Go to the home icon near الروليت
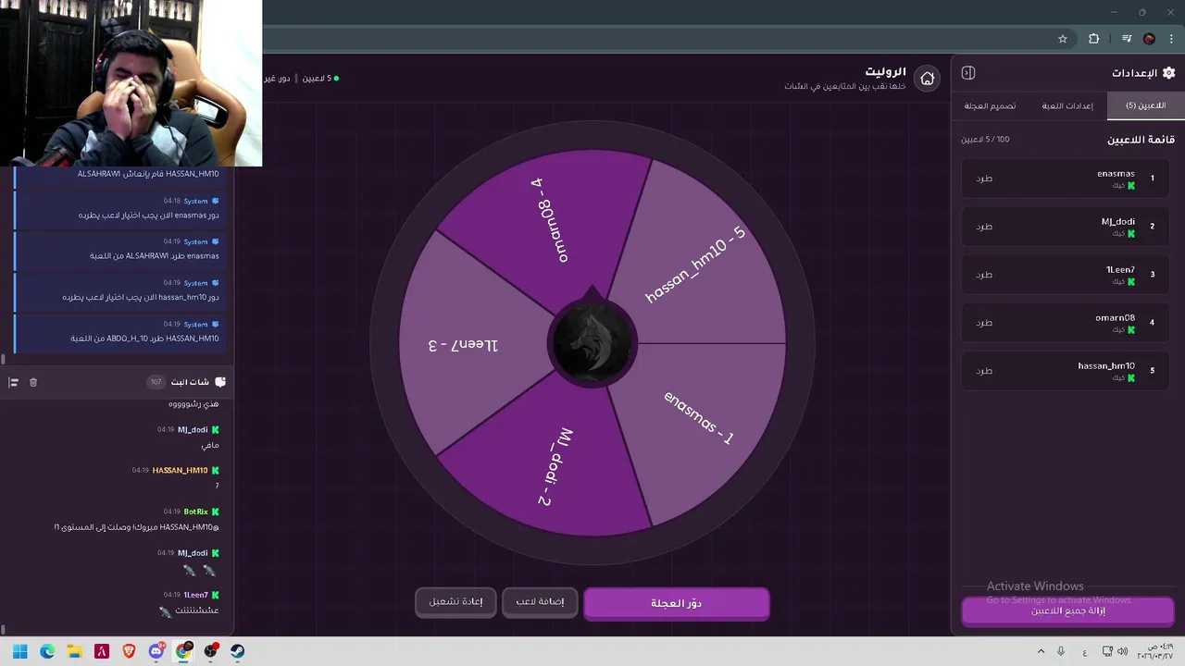1185x666 pixels. [x=927, y=79]
